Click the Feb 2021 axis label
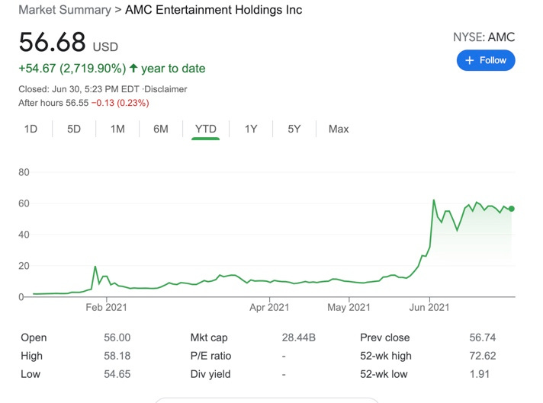The image size is (543, 403). 106,307
